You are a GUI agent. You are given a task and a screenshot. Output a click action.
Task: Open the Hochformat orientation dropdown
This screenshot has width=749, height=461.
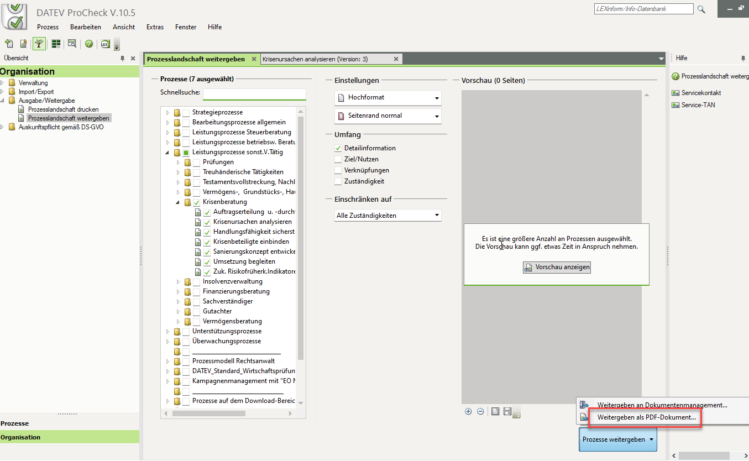pyautogui.click(x=388, y=98)
